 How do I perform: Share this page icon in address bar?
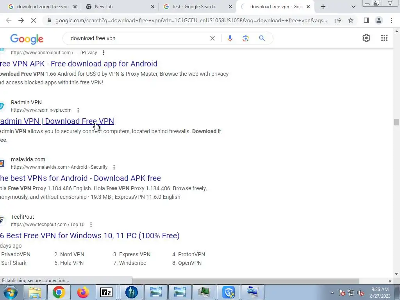coord(338,20)
